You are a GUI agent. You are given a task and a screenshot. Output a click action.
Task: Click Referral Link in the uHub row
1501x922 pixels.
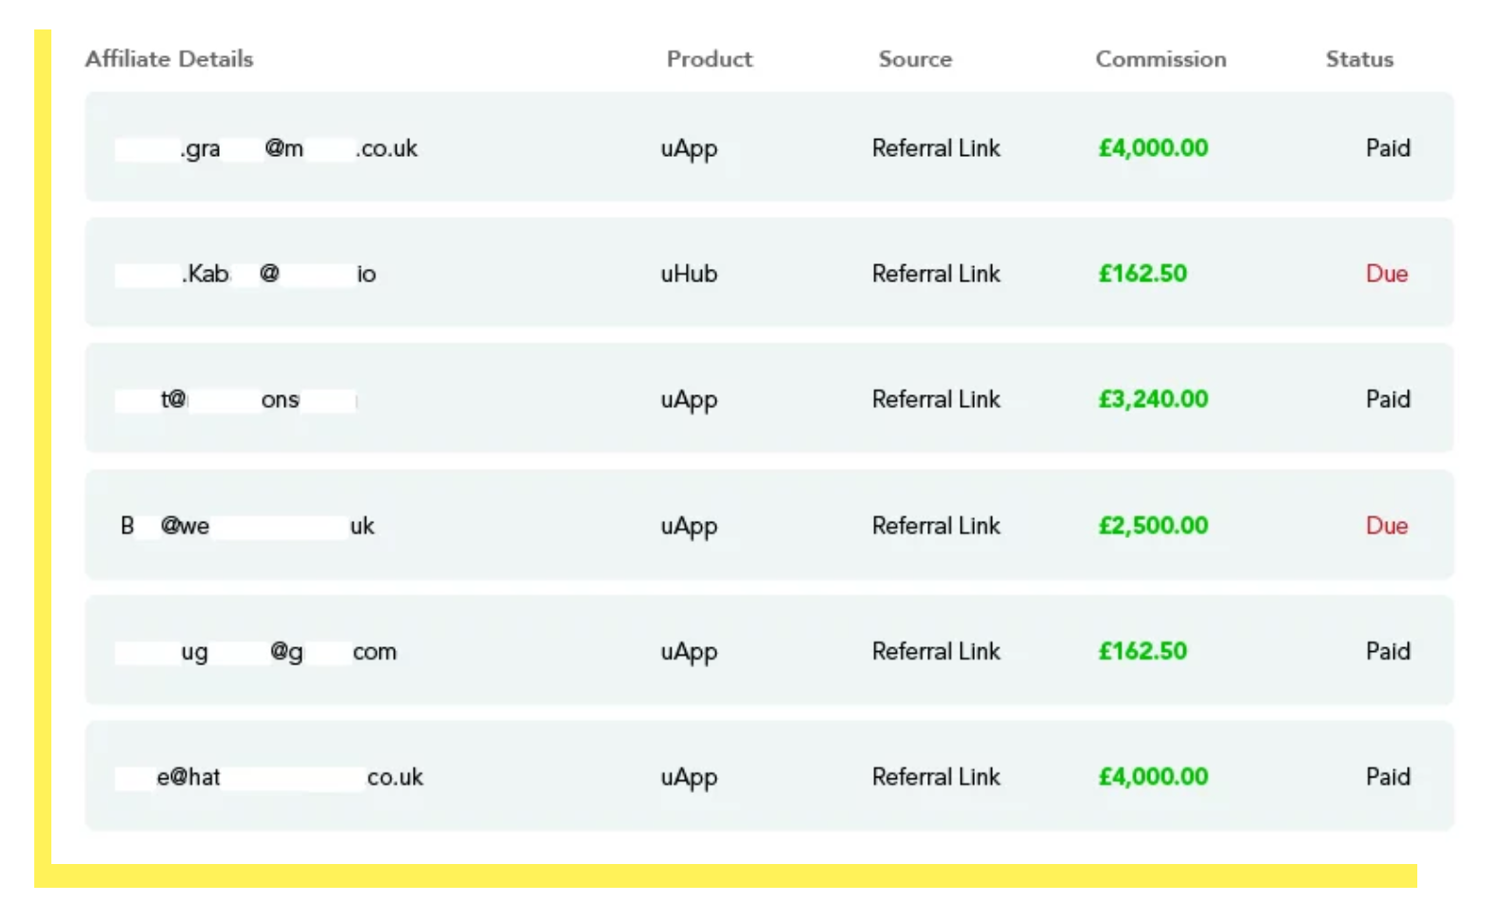point(936,274)
